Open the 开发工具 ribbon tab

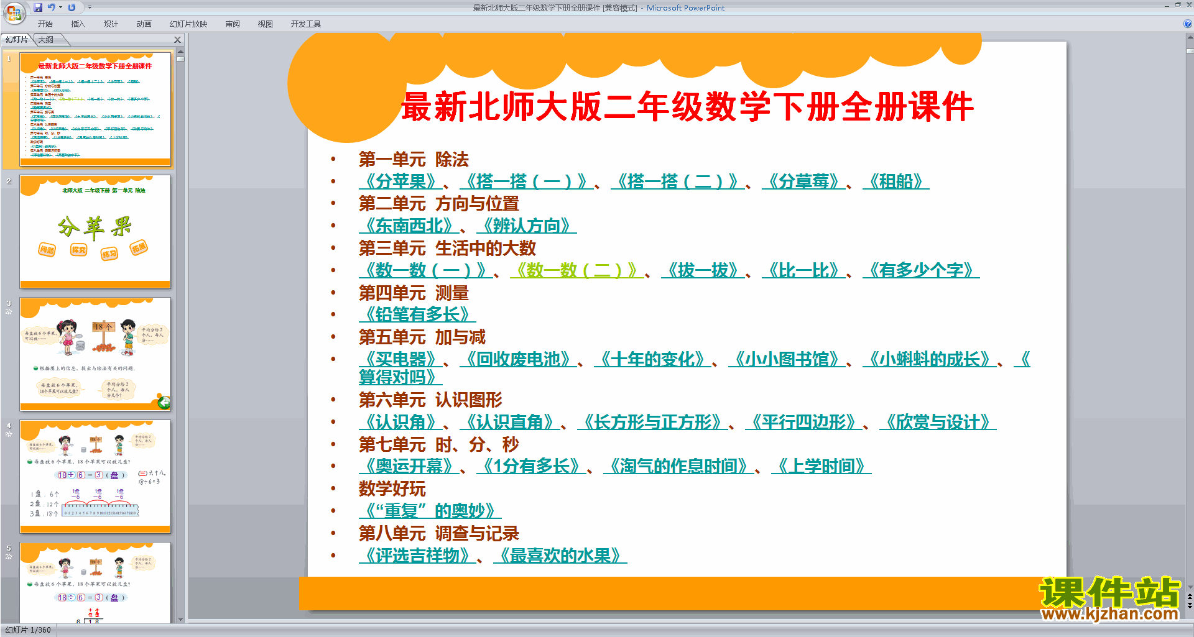pos(305,24)
